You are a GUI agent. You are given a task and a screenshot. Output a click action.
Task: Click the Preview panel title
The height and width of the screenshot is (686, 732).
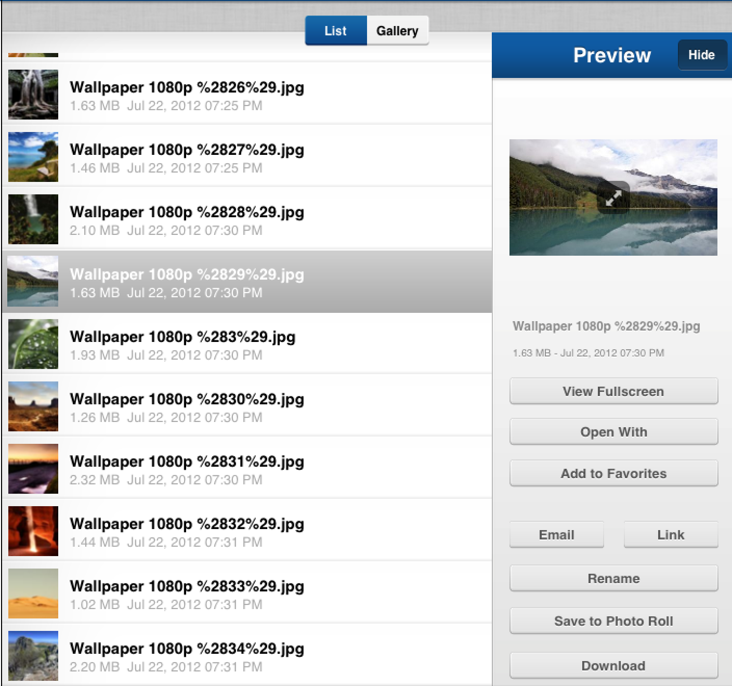tap(612, 55)
